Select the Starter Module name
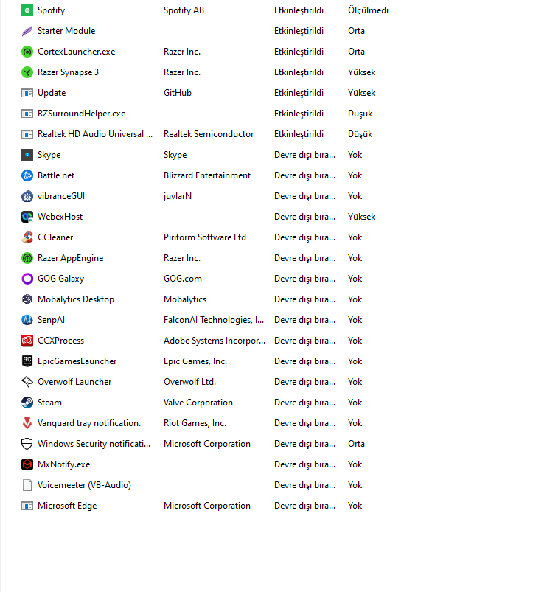This screenshot has height=592, width=533. tap(66, 31)
